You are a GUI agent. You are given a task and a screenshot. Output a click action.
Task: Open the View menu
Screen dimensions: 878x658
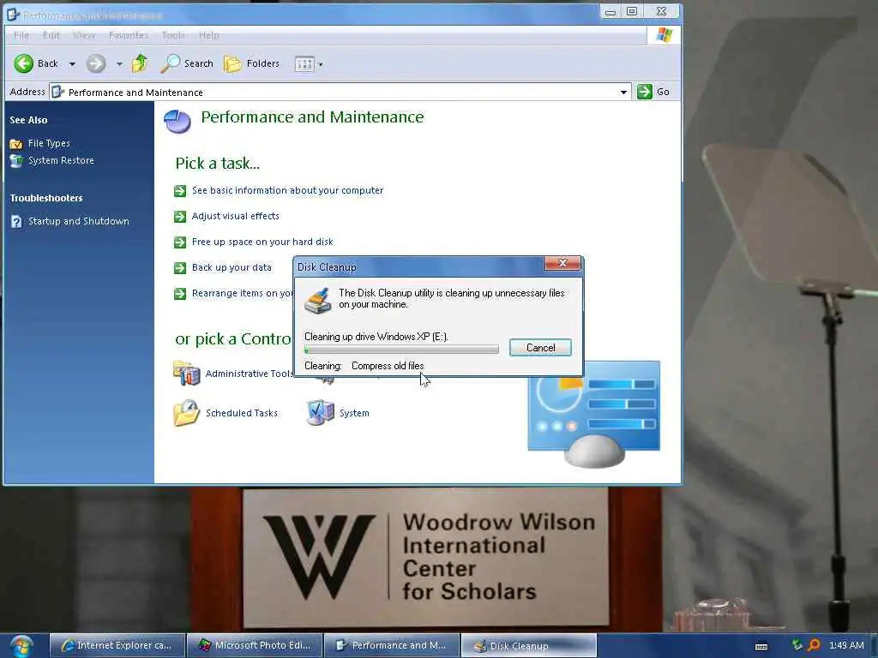point(84,35)
